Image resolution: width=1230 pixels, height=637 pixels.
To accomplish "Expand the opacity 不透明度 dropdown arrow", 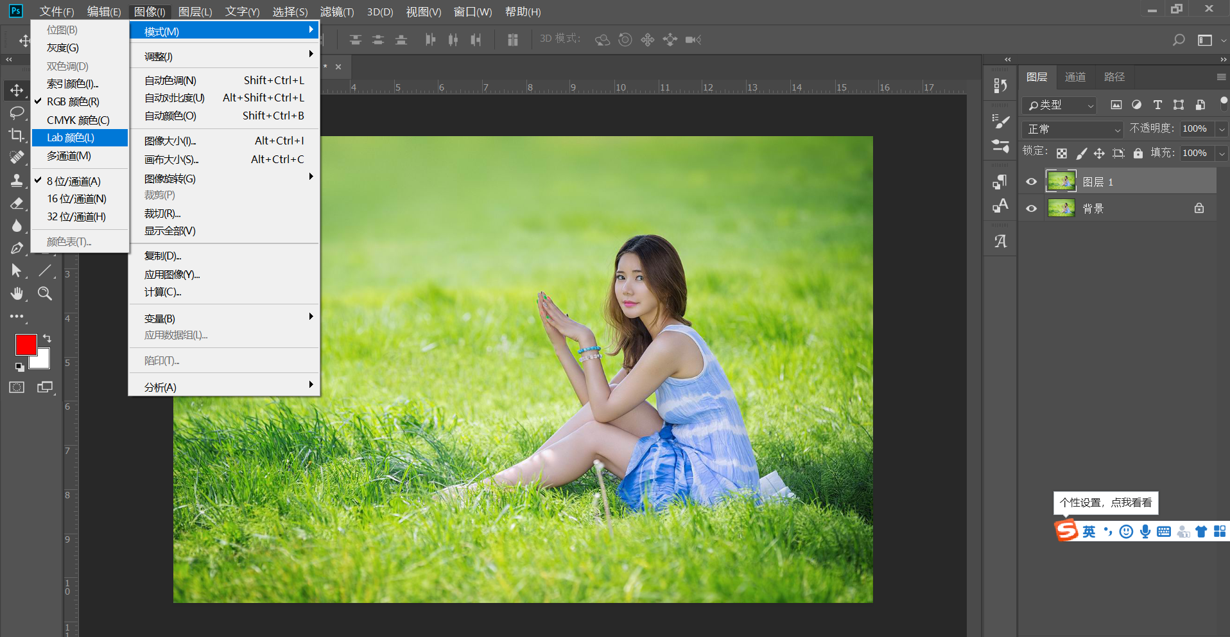I will point(1222,129).
